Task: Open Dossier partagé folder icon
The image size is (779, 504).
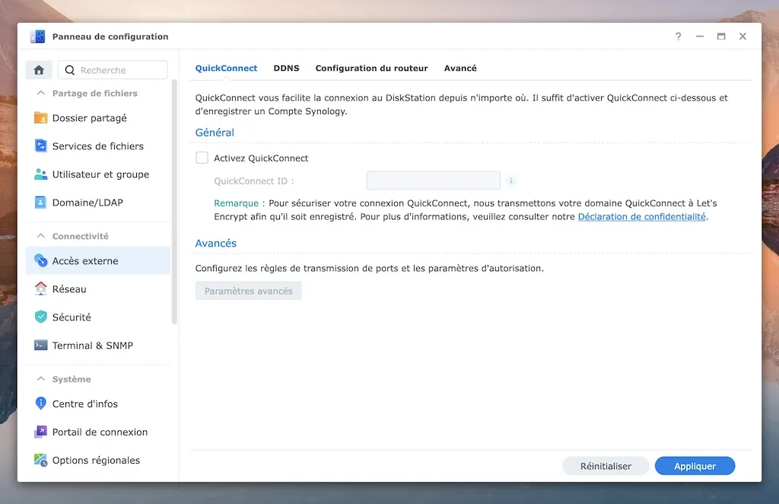Action: (41, 118)
